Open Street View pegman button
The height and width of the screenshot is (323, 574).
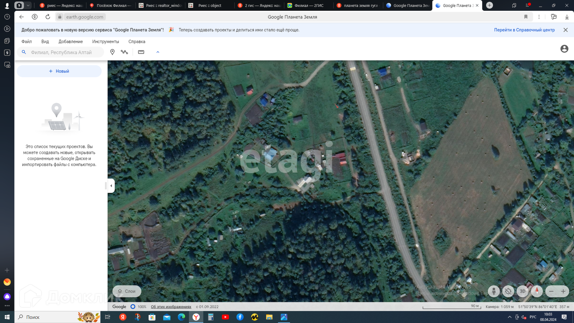coord(494,291)
